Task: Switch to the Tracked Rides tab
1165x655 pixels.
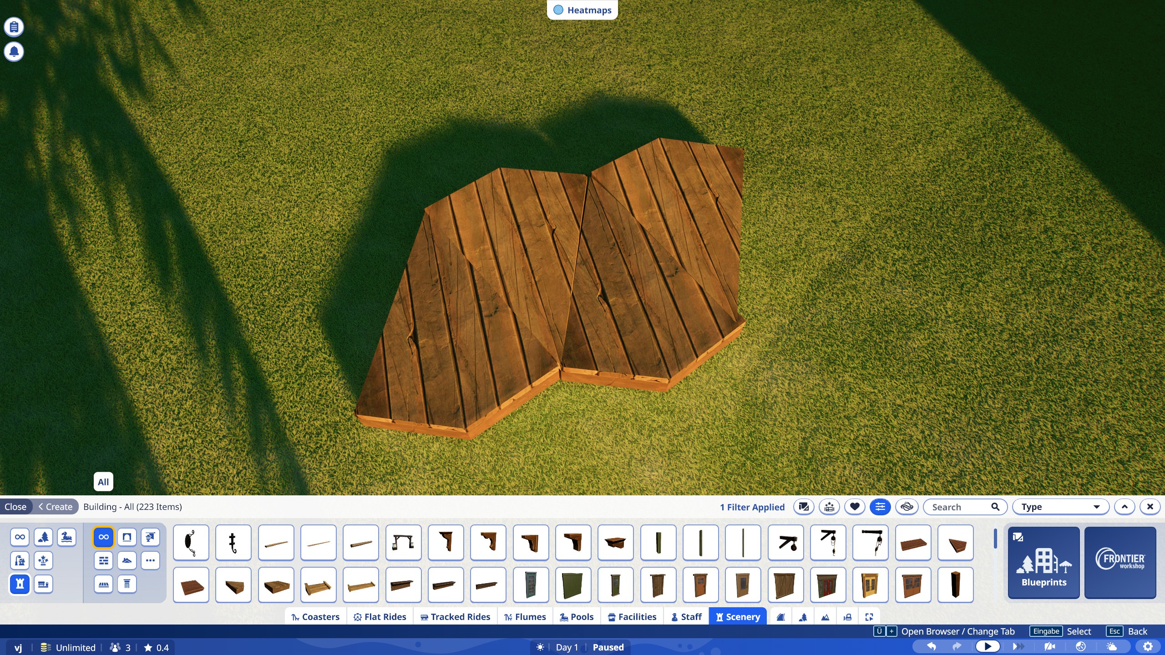Action: (456, 617)
